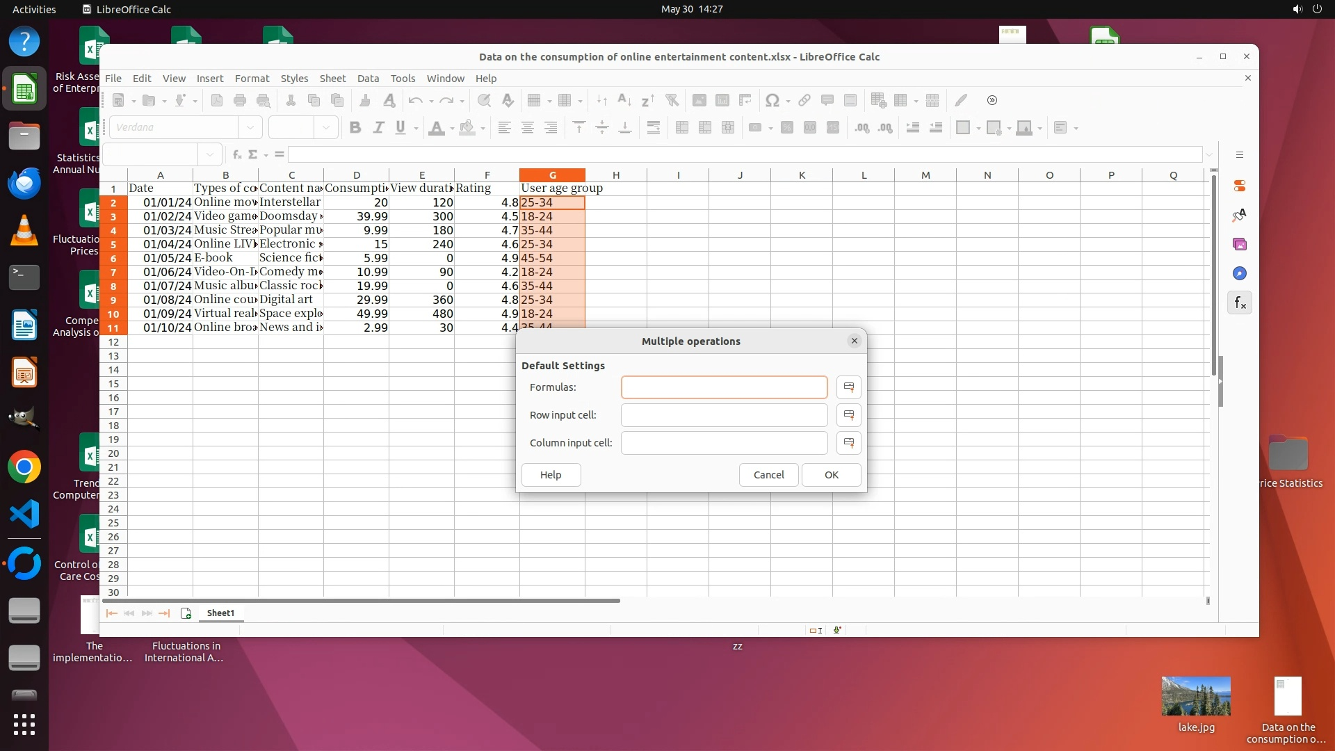Open the sidebar Styles icon
Screen dimensions: 1335x751
(1240, 216)
